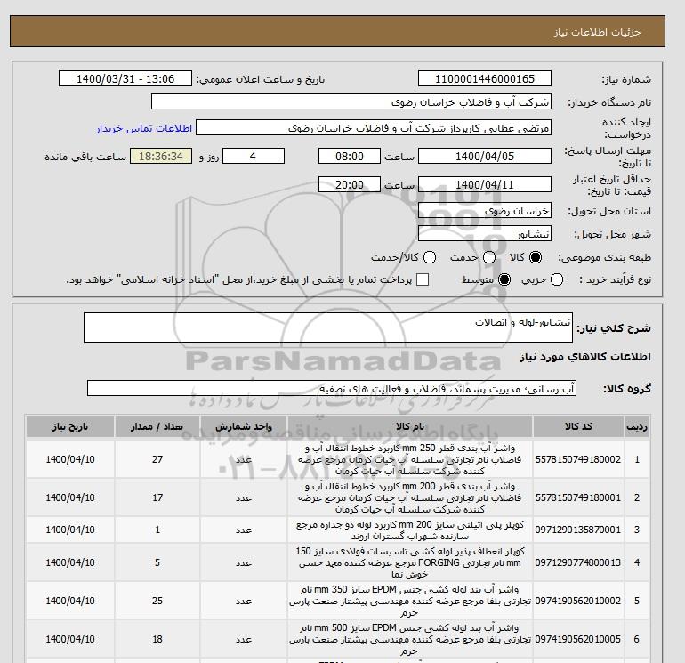Image resolution: width=685 pixels, height=663 pixels.
Task: Select the کالا/خدمت radio button
Action: (x=430, y=257)
